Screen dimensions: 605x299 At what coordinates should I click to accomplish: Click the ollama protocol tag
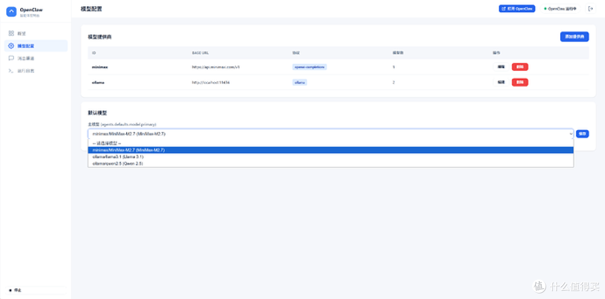[299, 82]
